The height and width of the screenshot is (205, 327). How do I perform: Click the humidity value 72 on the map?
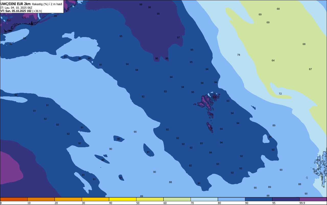(280, 94)
